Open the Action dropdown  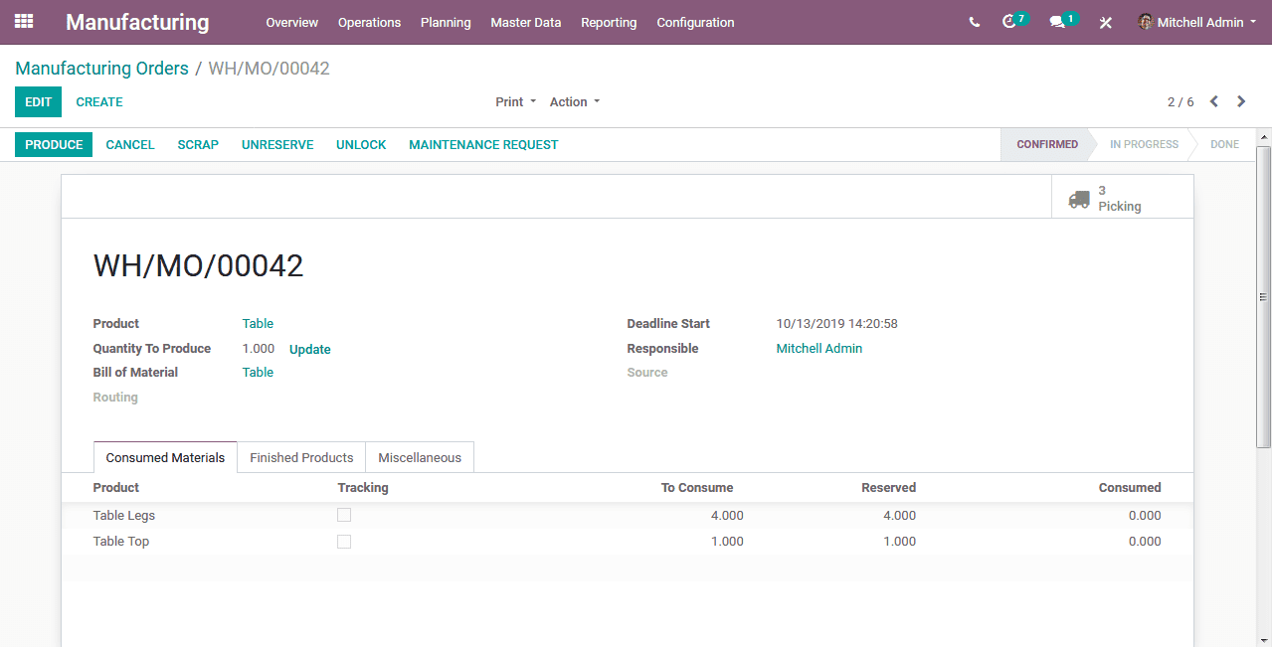pyautogui.click(x=575, y=101)
